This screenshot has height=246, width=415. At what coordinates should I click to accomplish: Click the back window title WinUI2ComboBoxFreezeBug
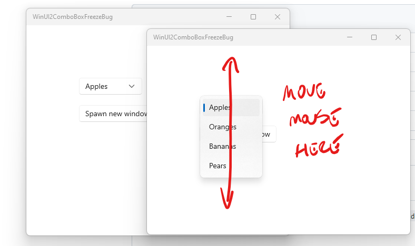[73, 17]
